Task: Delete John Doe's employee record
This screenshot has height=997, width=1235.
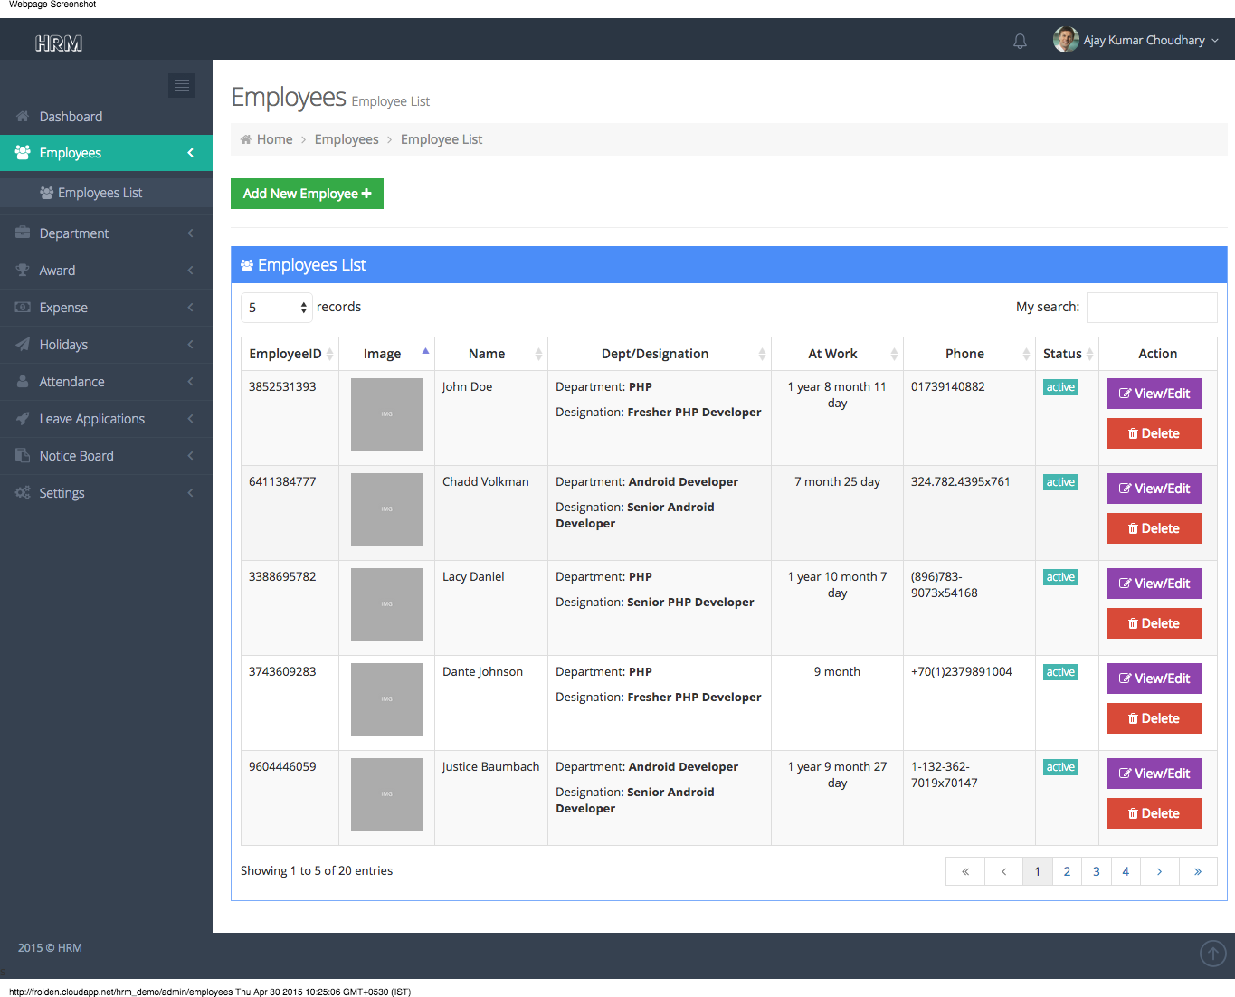Action: (x=1154, y=433)
